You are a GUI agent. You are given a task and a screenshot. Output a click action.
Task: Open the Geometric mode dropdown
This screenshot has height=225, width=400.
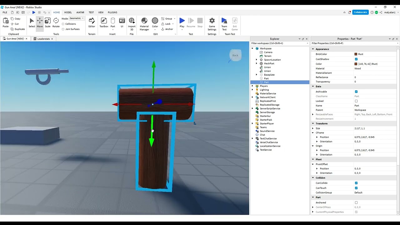(77, 18)
